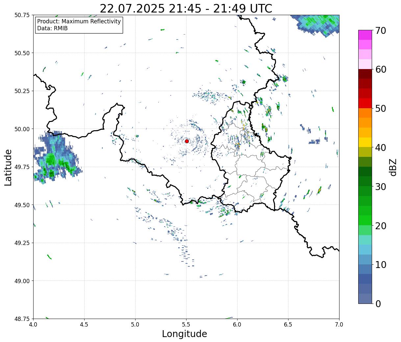401x342 pixels.
Task: Click the "Longitude" axis label
Action: 185,334
